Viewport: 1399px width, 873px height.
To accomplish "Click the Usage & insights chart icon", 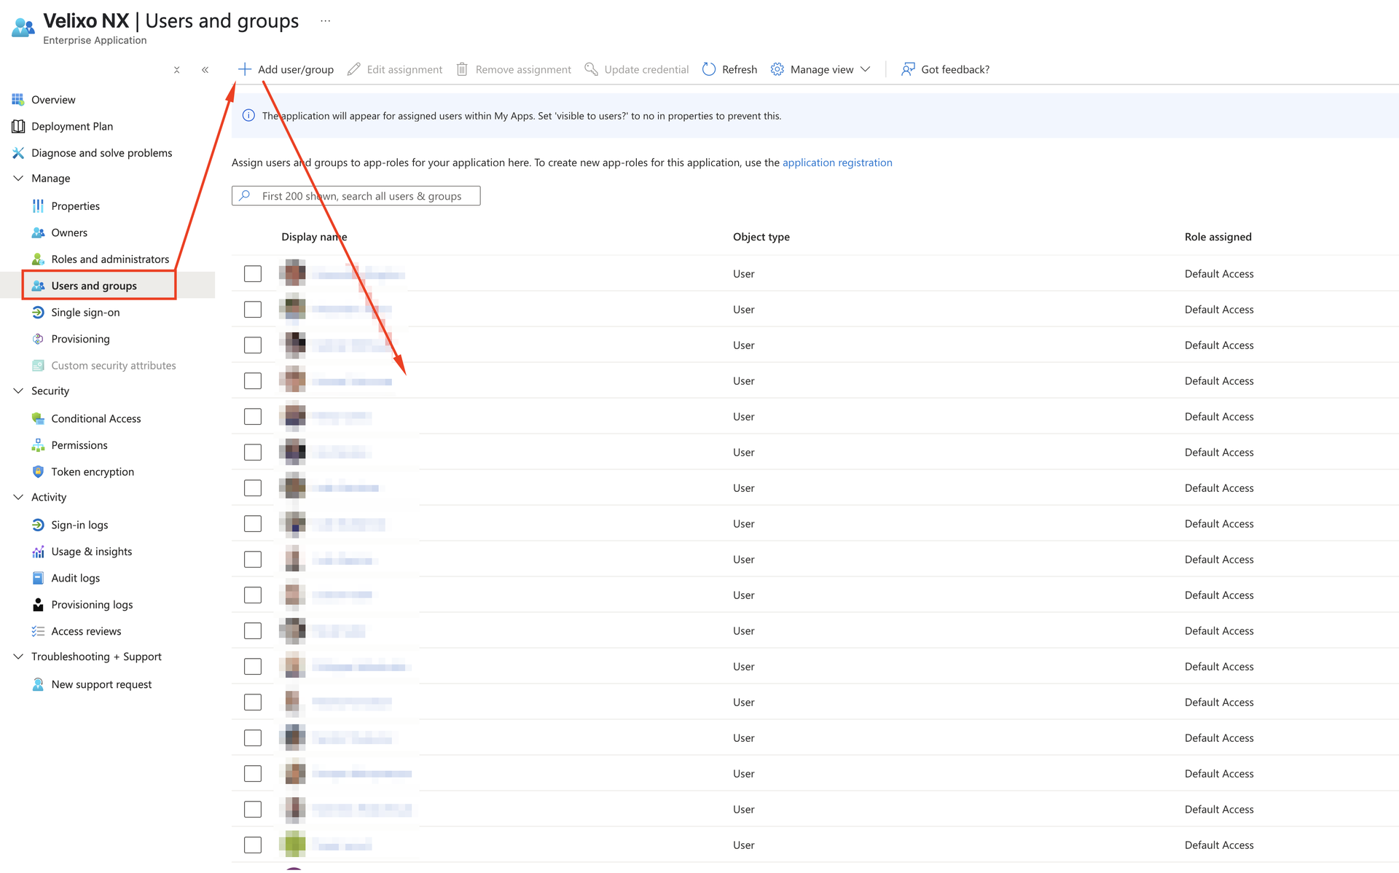I will (38, 552).
